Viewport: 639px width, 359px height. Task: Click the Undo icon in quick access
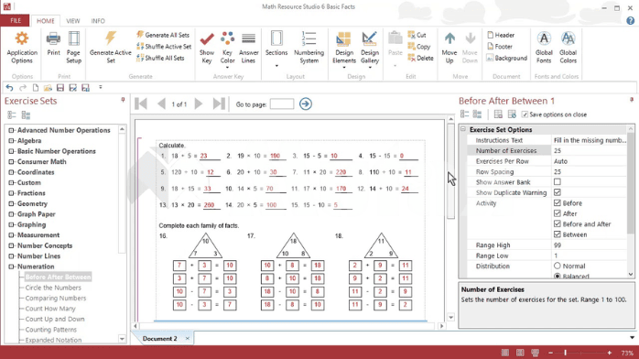point(9,88)
